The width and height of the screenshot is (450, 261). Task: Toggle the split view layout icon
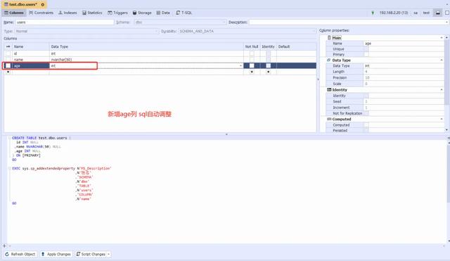(x=437, y=13)
